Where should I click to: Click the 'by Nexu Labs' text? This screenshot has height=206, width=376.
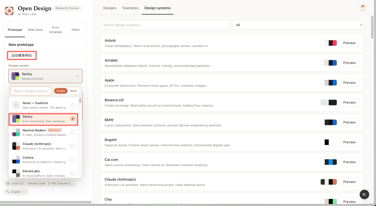pos(28,14)
